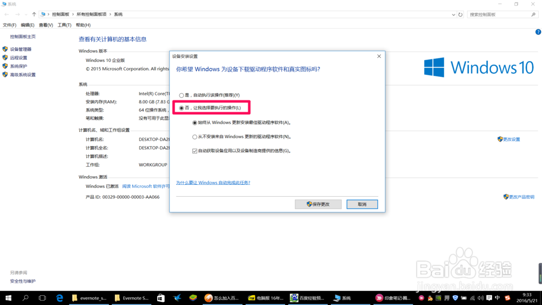Open the Windows Start button
The image size is (542, 305).
[x=8, y=298]
